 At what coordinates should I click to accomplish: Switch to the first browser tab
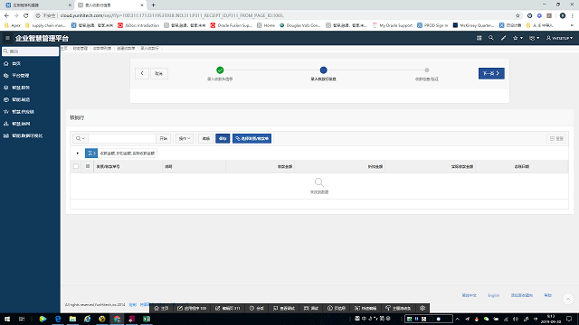pyautogui.click(x=37, y=5)
